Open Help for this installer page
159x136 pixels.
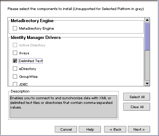tap(90, 129)
